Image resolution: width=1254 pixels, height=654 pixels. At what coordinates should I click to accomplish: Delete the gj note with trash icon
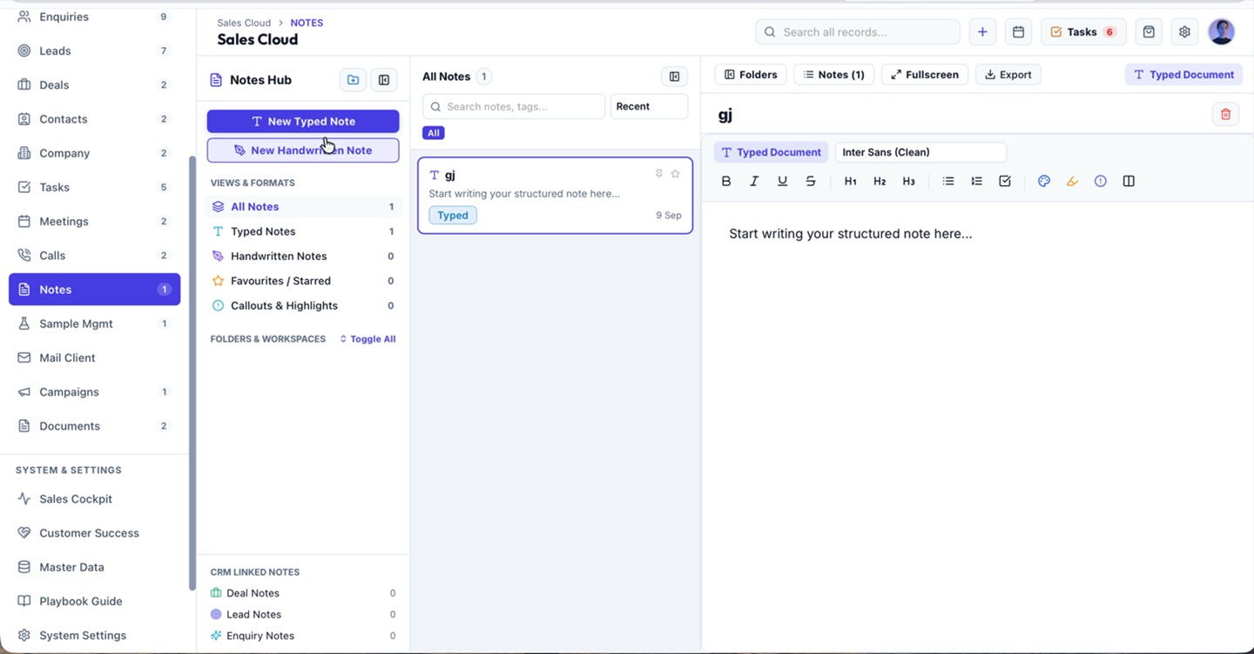pyautogui.click(x=1225, y=114)
